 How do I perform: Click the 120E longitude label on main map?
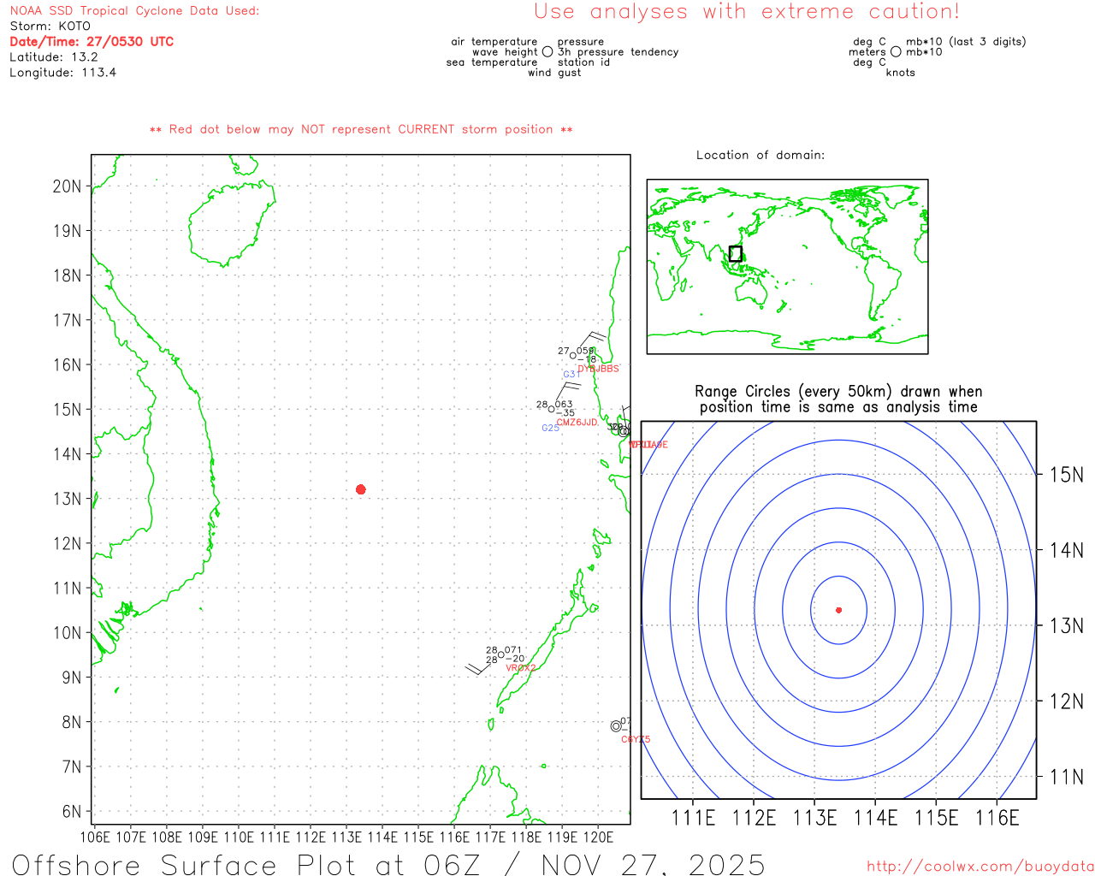(598, 837)
